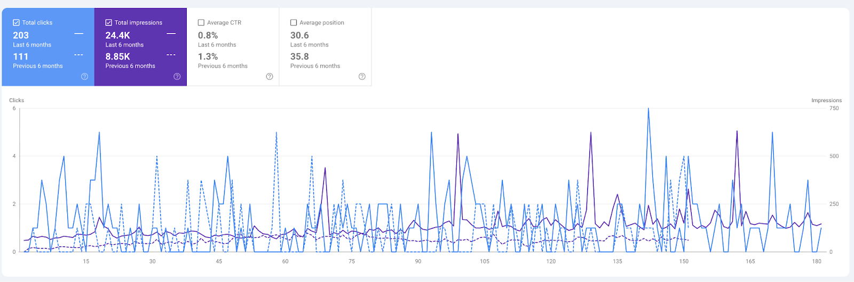Select the 203 total clicks value
The height and width of the screenshot is (282, 854).
pyautogui.click(x=21, y=35)
